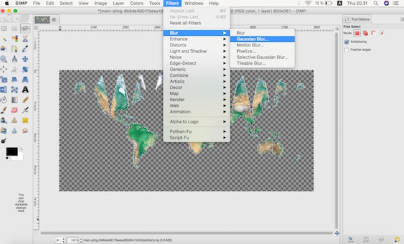Open canvas navigation preview icon

pyautogui.click(x=337, y=233)
